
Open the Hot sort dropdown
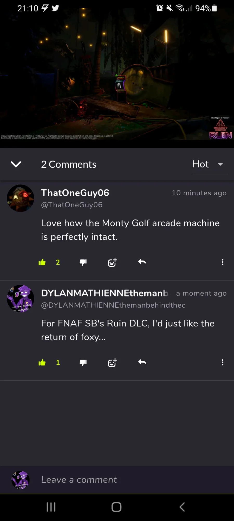(x=209, y=164)
